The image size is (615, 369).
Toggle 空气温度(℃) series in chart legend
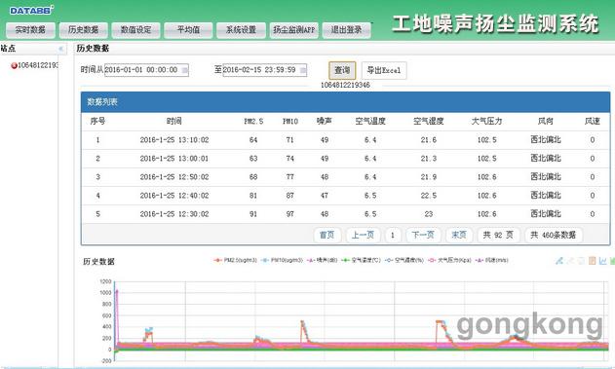coord(362,260)
